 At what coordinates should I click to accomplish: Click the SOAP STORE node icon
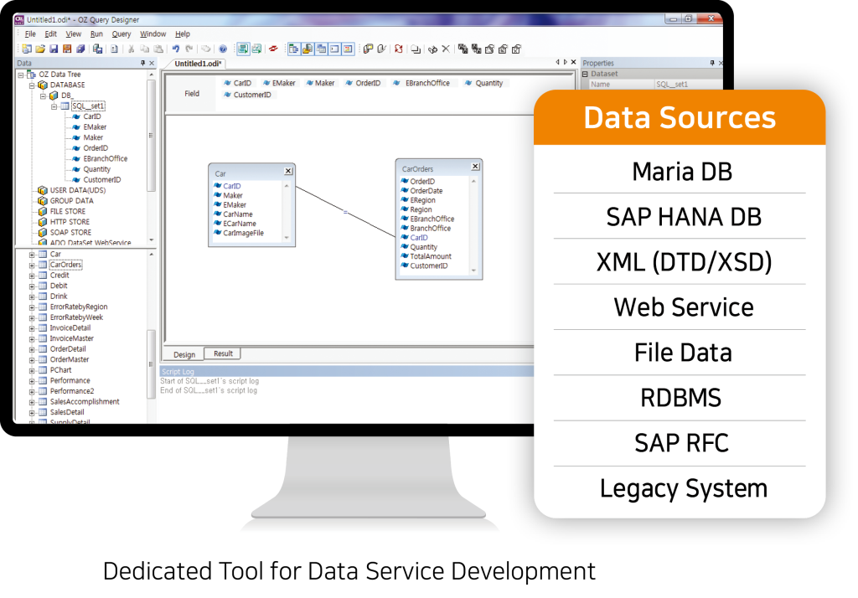click(43, 232)
